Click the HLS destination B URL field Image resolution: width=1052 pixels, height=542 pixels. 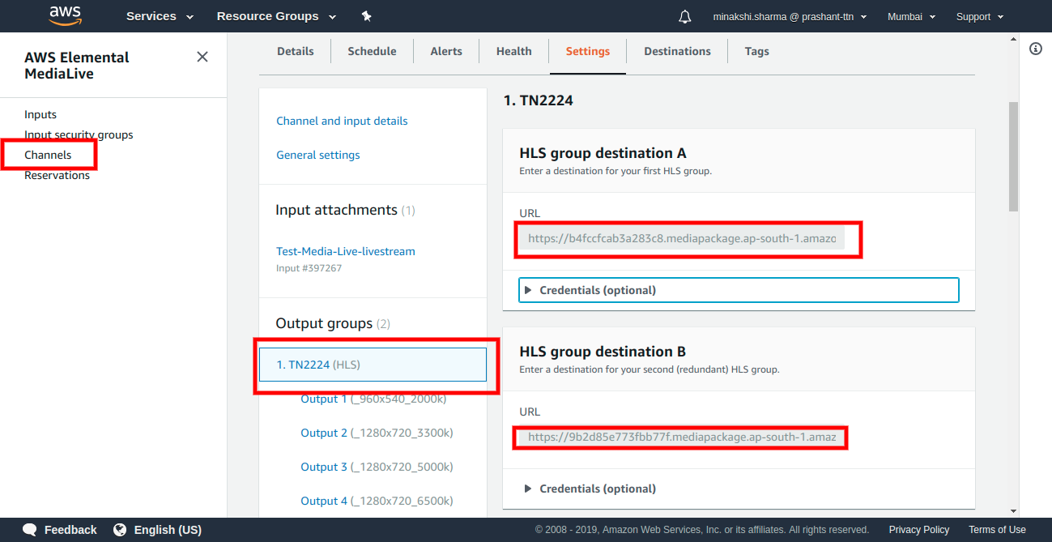[x=682, y=437]
